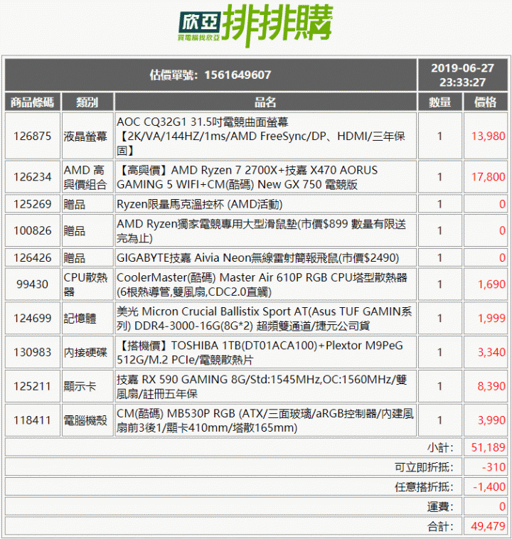The image size is (512, 539).
Task: Select discount value -310
Action: pos(494,467)
